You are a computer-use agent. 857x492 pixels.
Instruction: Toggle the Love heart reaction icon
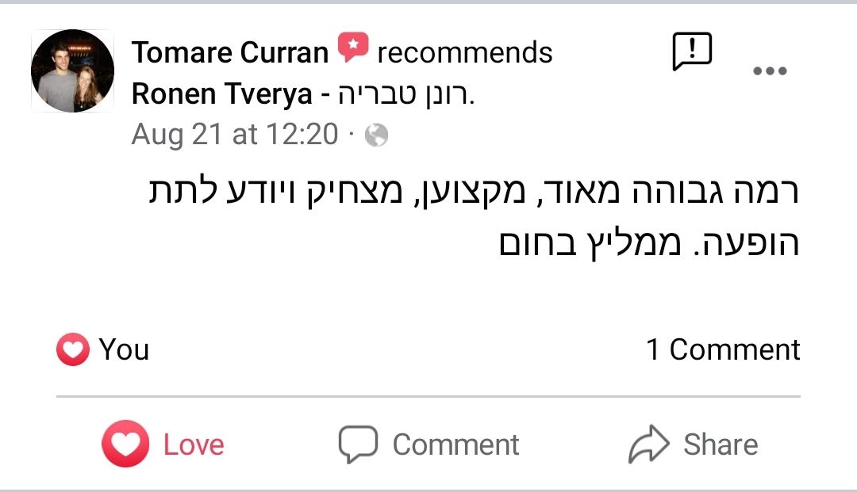coord(125,444)
